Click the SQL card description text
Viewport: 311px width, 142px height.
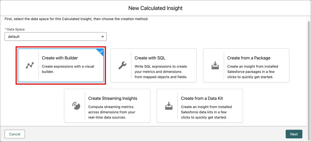161,72
